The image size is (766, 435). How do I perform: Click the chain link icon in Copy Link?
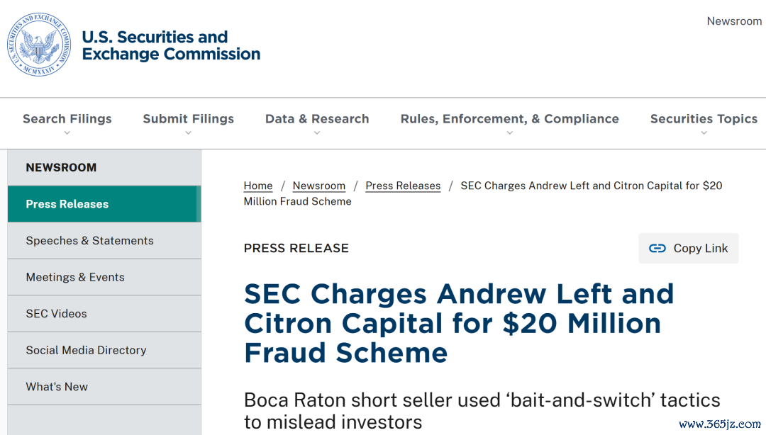pyautogui.click(x=657, y=249)
